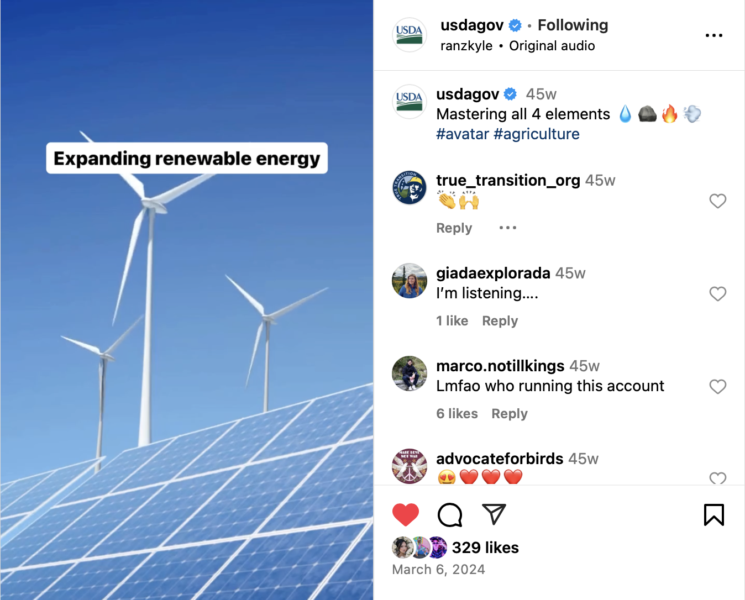Open true_transition_org's avatar

click(410, 188)
